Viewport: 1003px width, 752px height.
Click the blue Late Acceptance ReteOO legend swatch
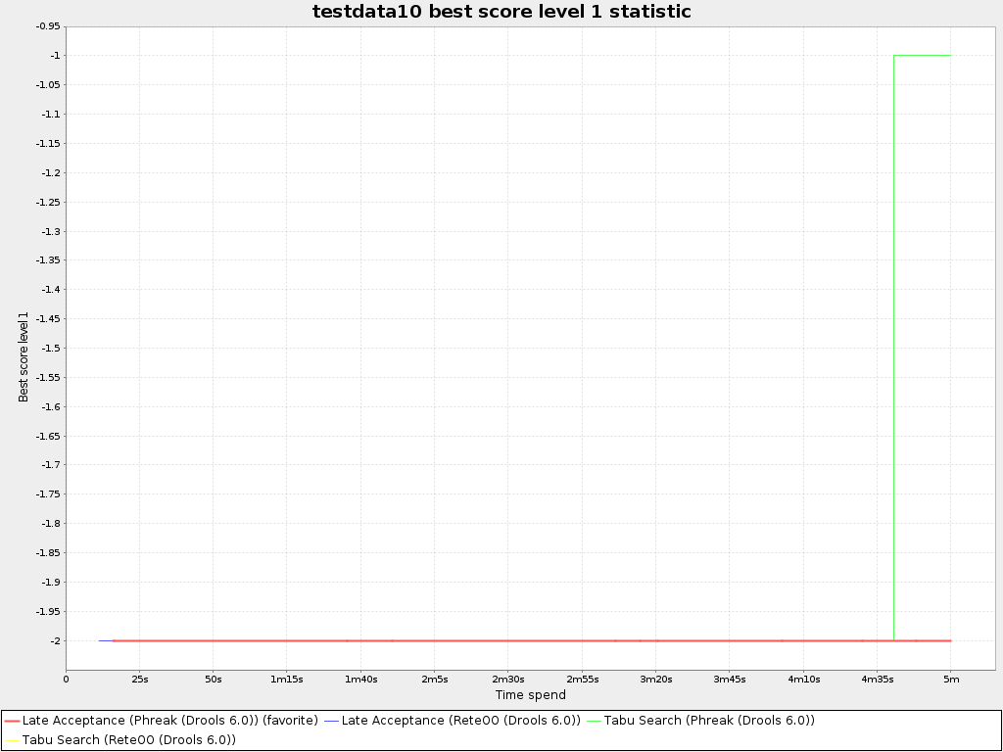pos(331,721)
